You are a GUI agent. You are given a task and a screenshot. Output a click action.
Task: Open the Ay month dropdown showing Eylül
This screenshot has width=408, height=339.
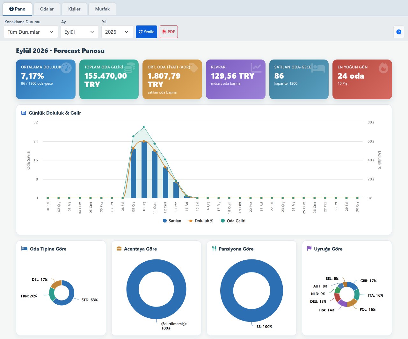coord(80,32)
